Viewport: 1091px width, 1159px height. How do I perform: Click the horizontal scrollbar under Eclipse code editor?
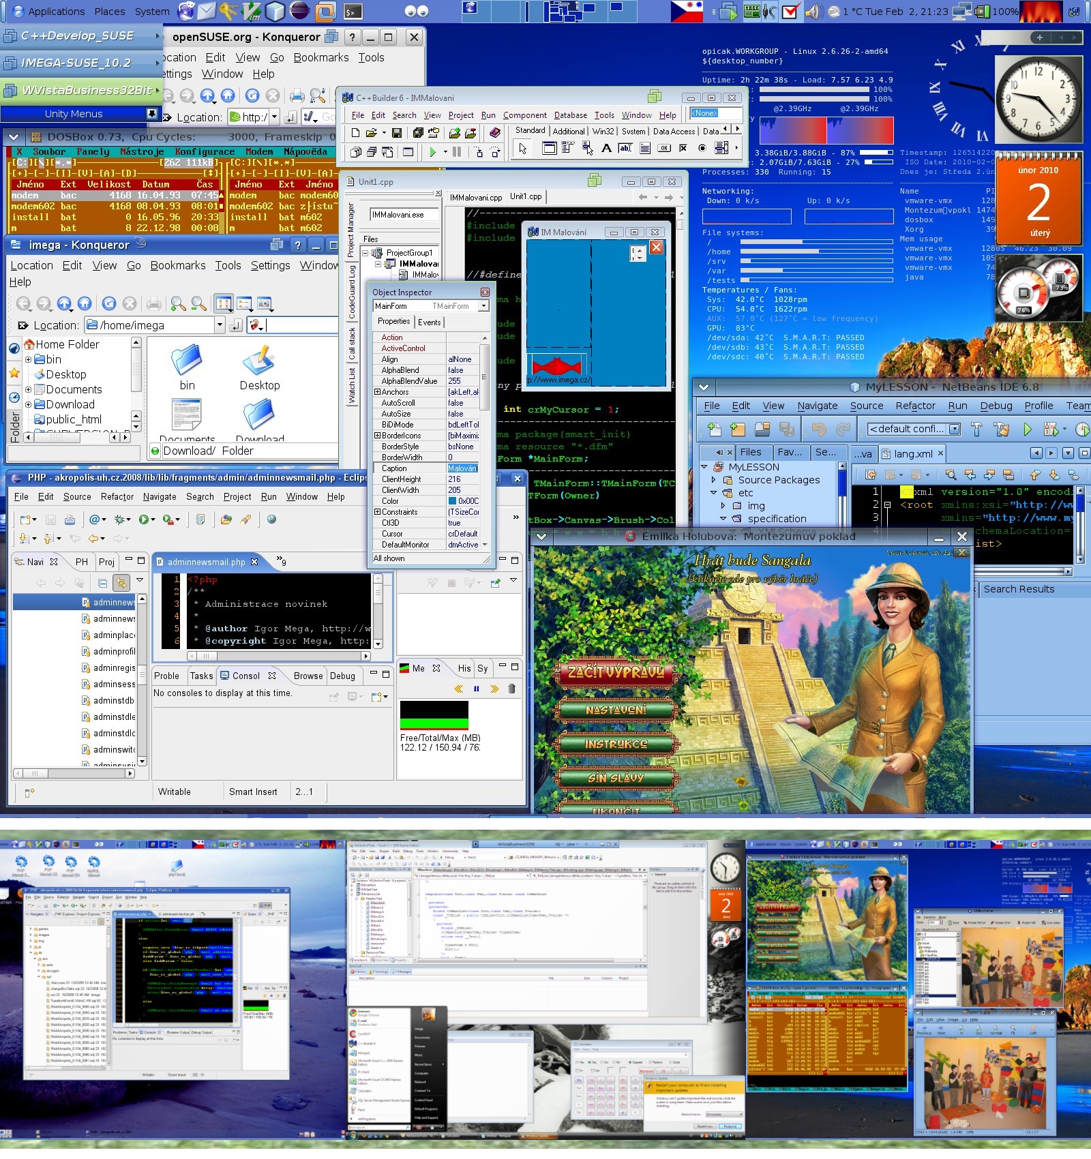[279, 656]
